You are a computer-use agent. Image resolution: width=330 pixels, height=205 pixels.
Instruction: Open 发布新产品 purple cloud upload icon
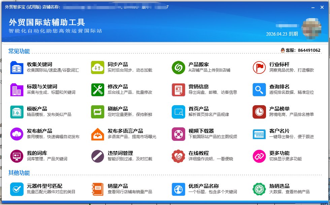point(17,134)
